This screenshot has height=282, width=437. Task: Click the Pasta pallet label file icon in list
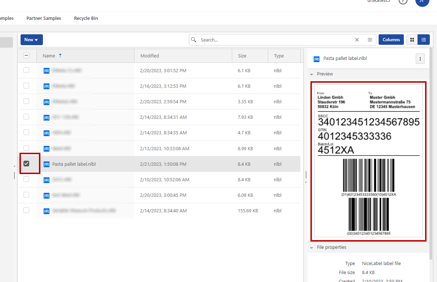pyautogui.click(x=47, y=164)
